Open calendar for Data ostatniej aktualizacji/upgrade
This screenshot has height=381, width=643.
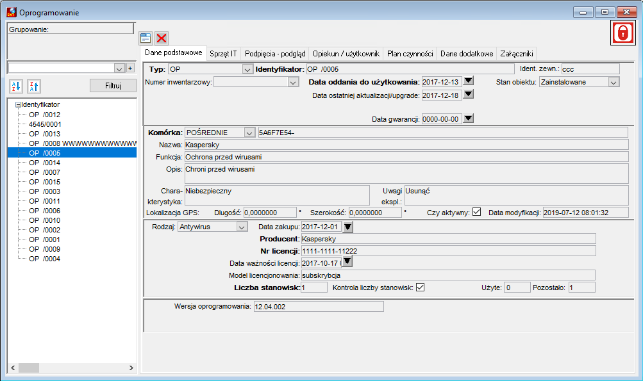point(469,95)
